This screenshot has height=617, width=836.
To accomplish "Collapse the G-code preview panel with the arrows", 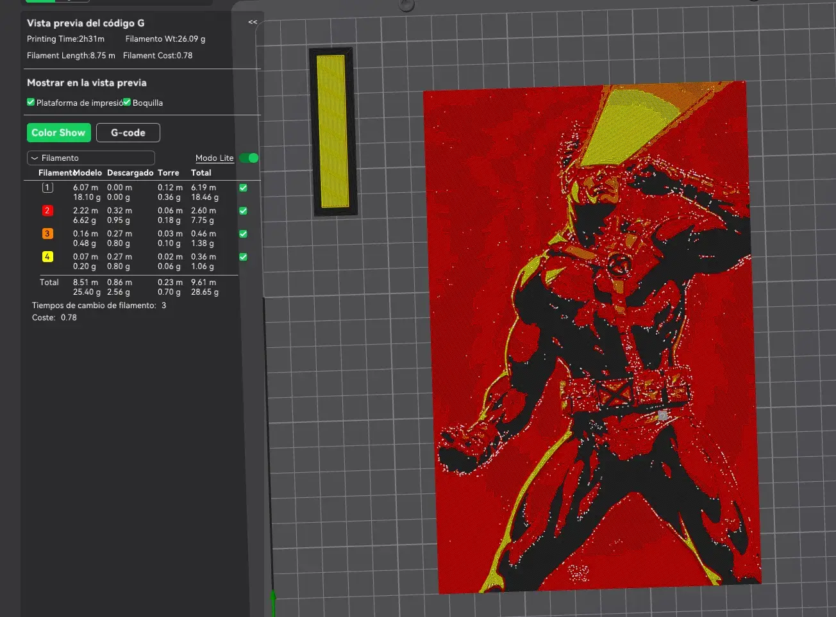I will tap(253, 22).
